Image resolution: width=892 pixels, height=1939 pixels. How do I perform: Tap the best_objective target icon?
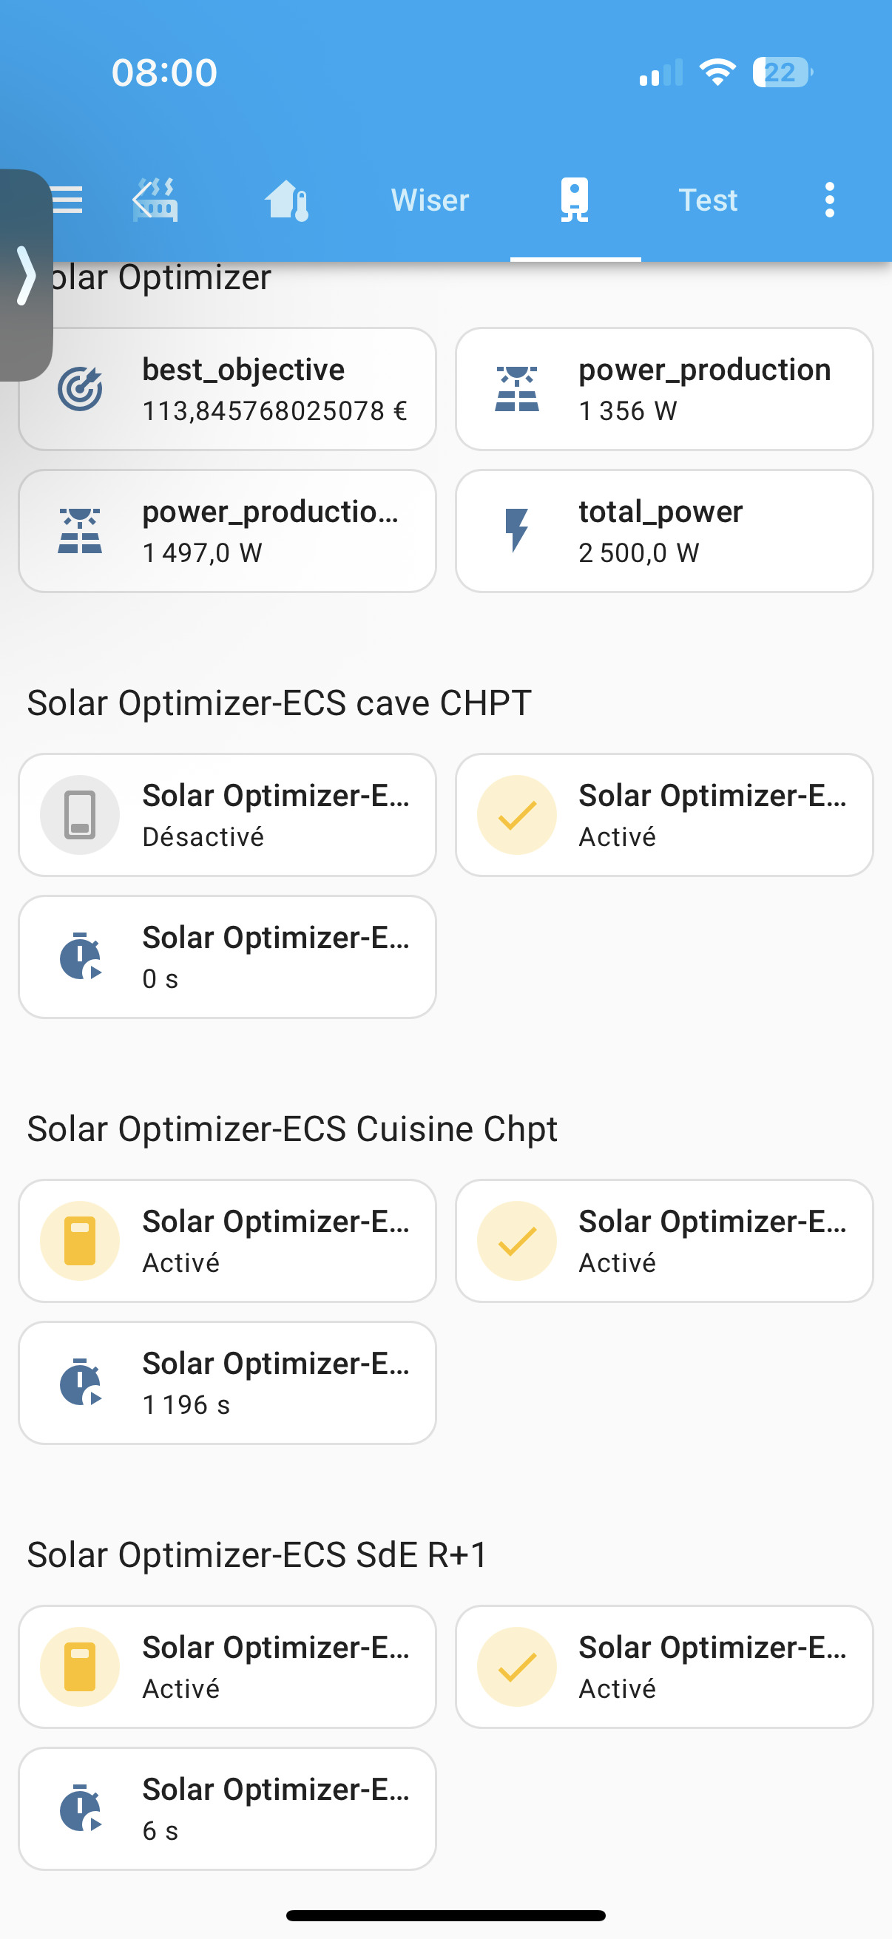pos(80,389)
